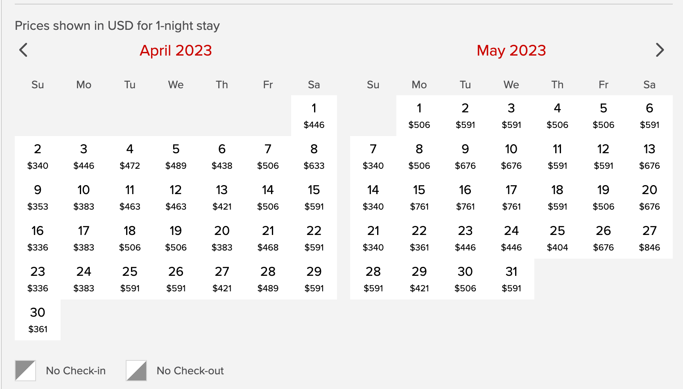Select May 27 priced at $846
The width and height of the screenshot is (683, 389).
click(x=649, y=238)
